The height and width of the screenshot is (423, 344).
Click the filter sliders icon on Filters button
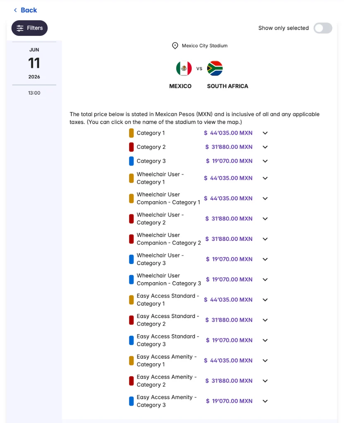[20, 28]
